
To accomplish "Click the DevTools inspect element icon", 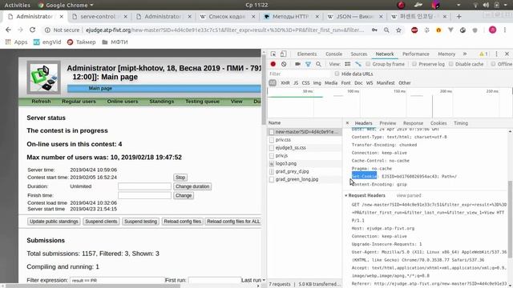I will point(273,54).
